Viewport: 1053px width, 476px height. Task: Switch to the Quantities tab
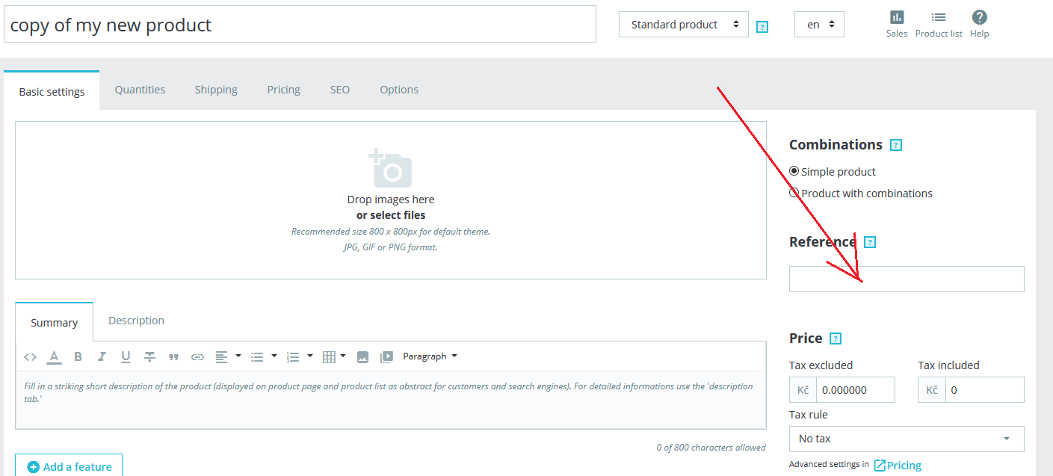coord(140,90)
